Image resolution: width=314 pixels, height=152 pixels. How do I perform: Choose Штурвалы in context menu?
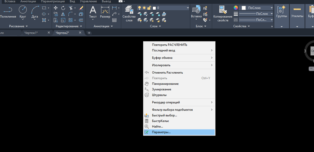pyautogui.click(x=180, y=95)
